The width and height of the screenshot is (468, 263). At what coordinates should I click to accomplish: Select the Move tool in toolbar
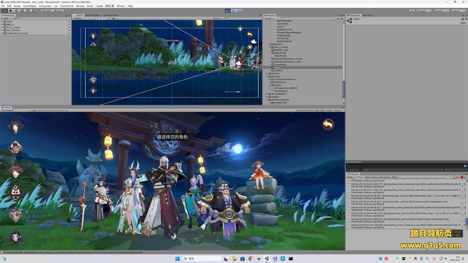coord(10,11)
